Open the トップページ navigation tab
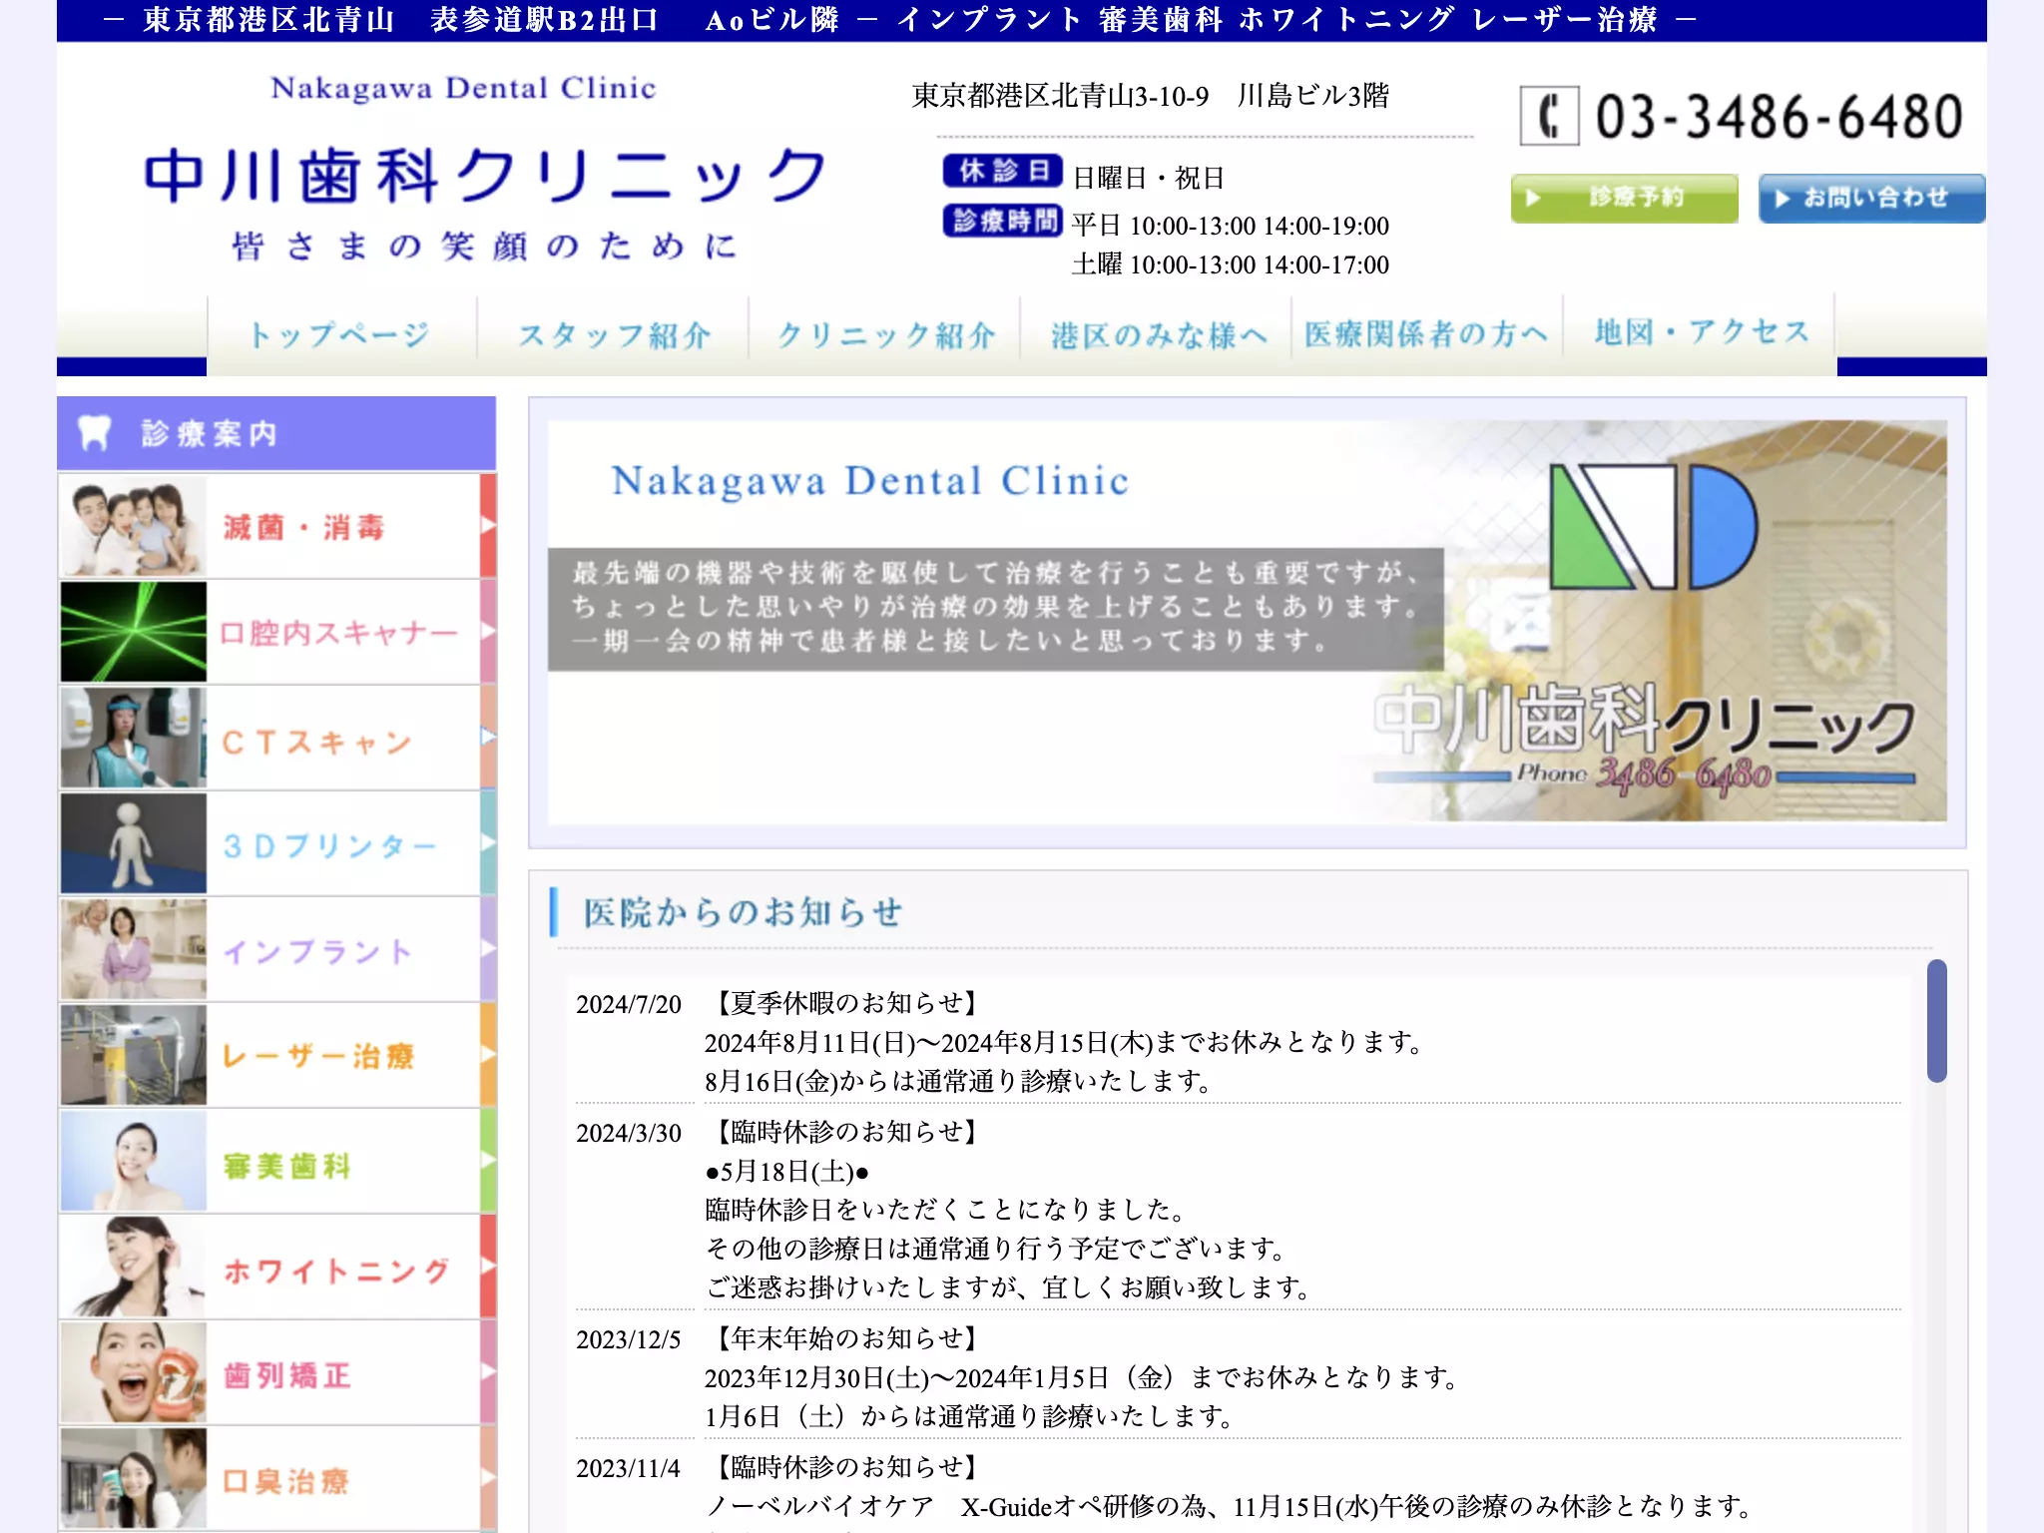 [341, 334]
